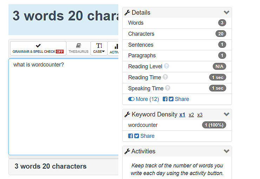260x179 pixels.
Task: Open the Reading Level help icon
Action: coord(167,66)
